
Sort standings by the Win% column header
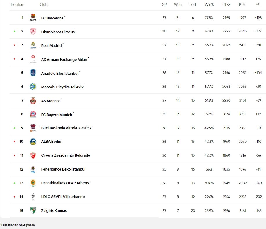209,5
